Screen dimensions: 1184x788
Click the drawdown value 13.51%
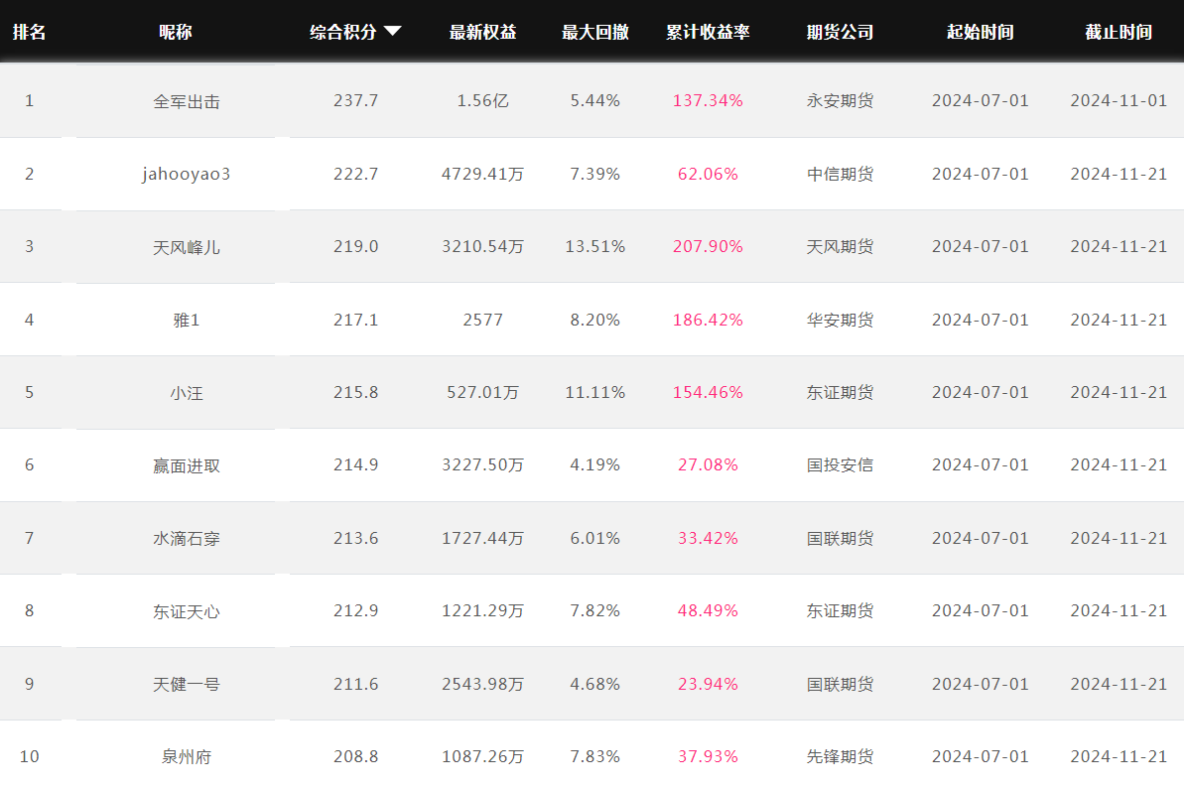tap(595, 246)
